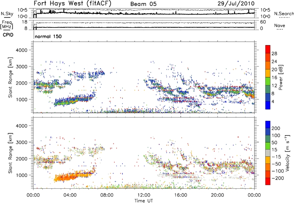
Task: Click the 'Velocity [m s-1]' colorbar label
Action: coord(287,153)
